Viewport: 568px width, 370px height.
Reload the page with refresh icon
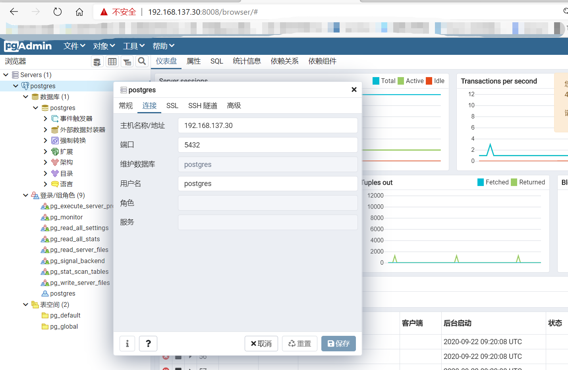tap(58, 12)
